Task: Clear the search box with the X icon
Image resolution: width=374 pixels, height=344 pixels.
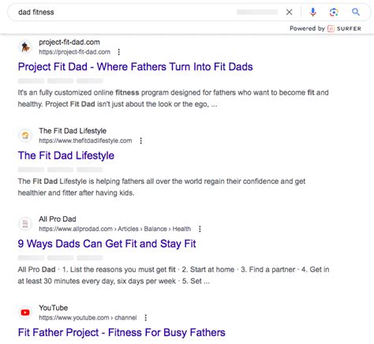Action: tap(289, 12)
